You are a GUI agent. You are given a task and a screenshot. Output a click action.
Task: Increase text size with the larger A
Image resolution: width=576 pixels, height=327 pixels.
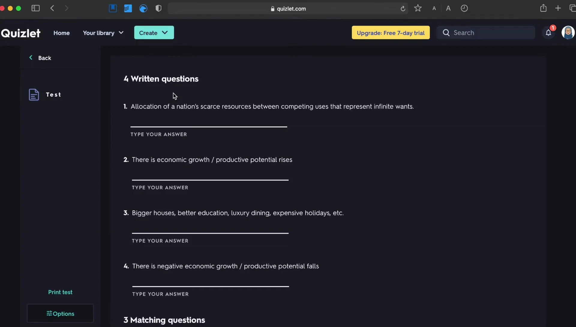[448, 8]
